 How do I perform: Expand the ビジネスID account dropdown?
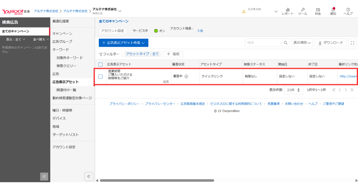point(276,11)
